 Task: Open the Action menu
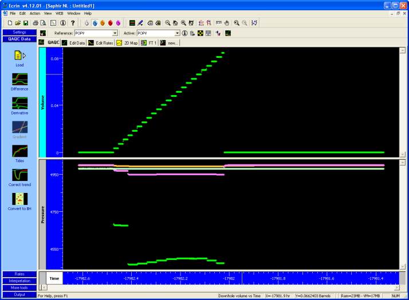(35, 13)
